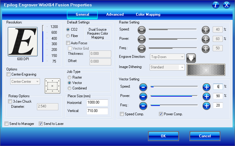Decrease vector power with minus button
The image size is (235, 146).
[x=143, y=97]
